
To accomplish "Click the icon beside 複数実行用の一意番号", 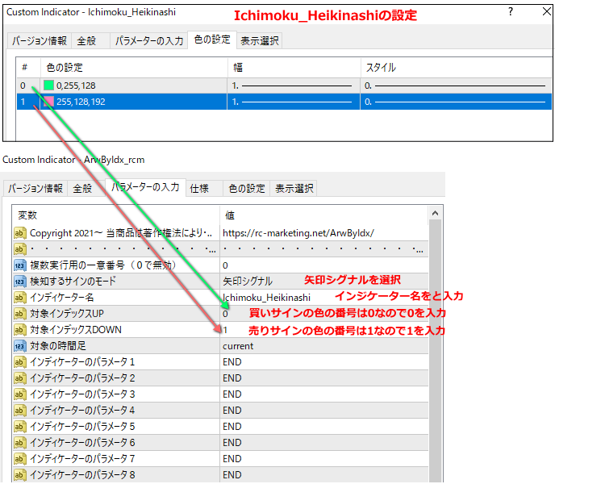I will point(21,265).
